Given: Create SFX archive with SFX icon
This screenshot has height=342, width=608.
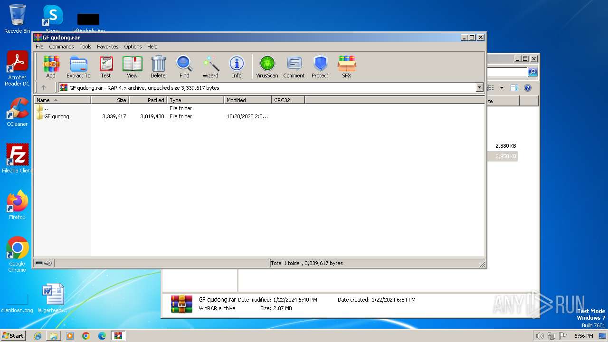Looking at the screenshot, I should pyautogui.click(x=347, y=67).
